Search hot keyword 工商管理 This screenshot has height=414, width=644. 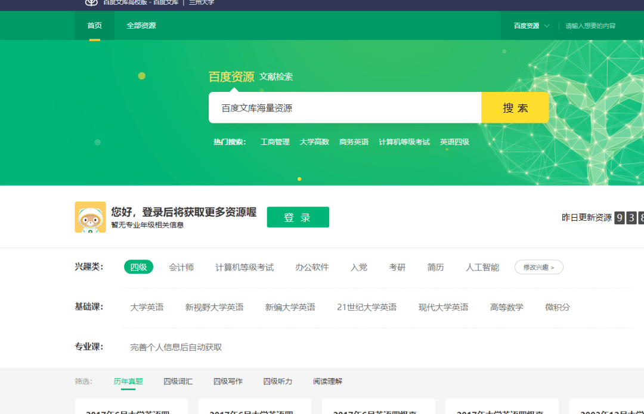click(275, 142)
